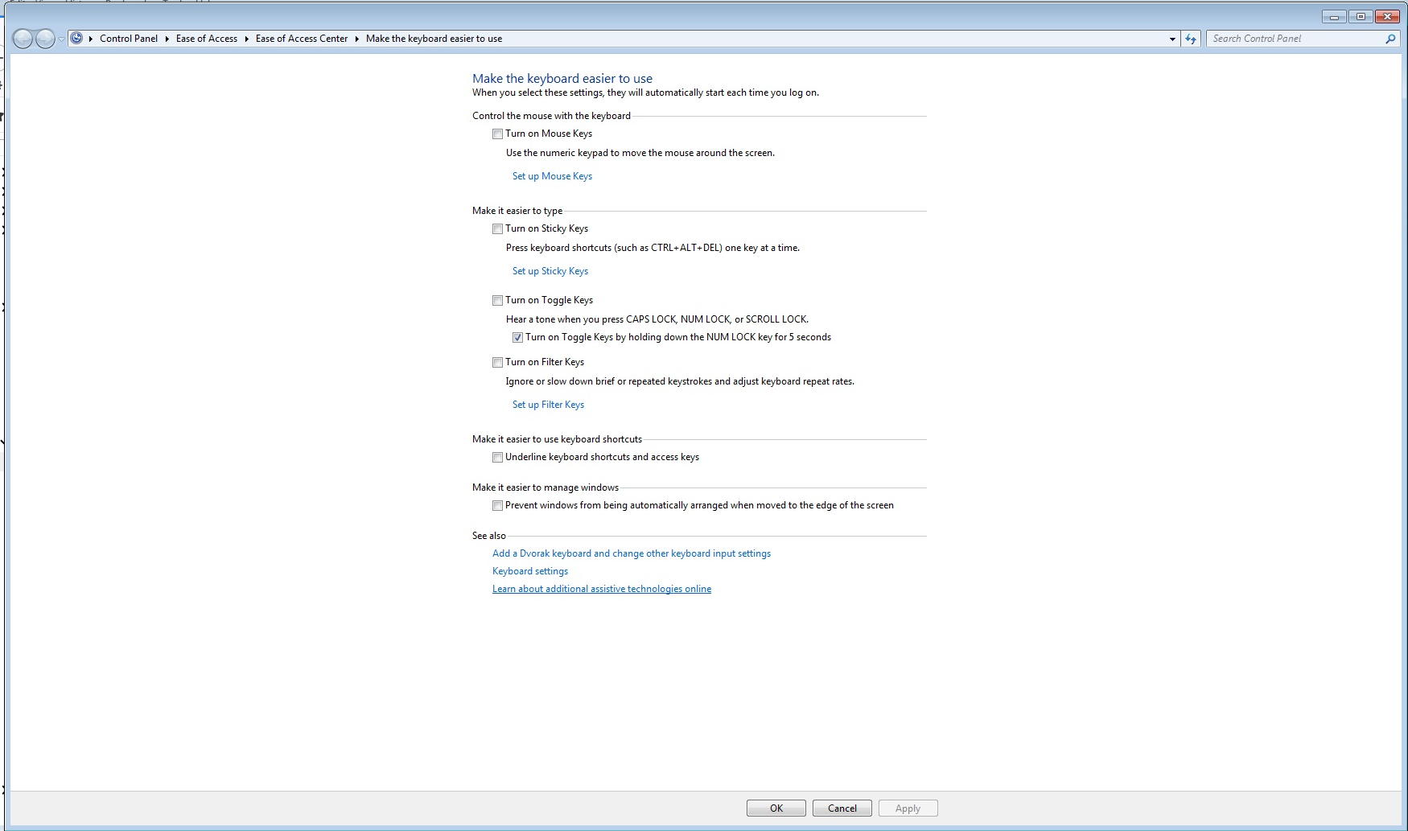Click 'Hear a tone when you press CAPS LOCK' text
Viewport: 1408px width, 831px height.
(657, 319)
